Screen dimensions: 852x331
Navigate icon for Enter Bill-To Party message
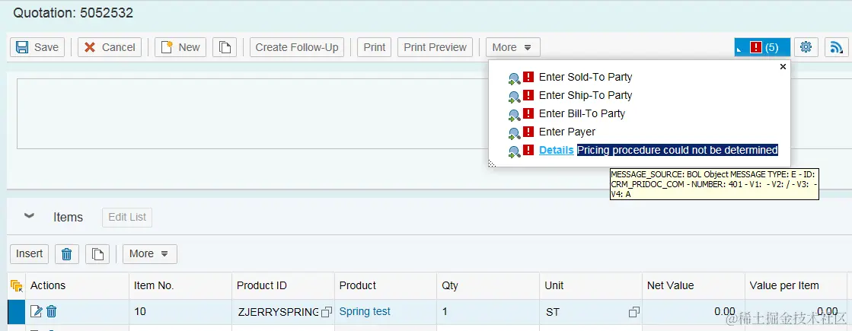(x=514, y=115)
